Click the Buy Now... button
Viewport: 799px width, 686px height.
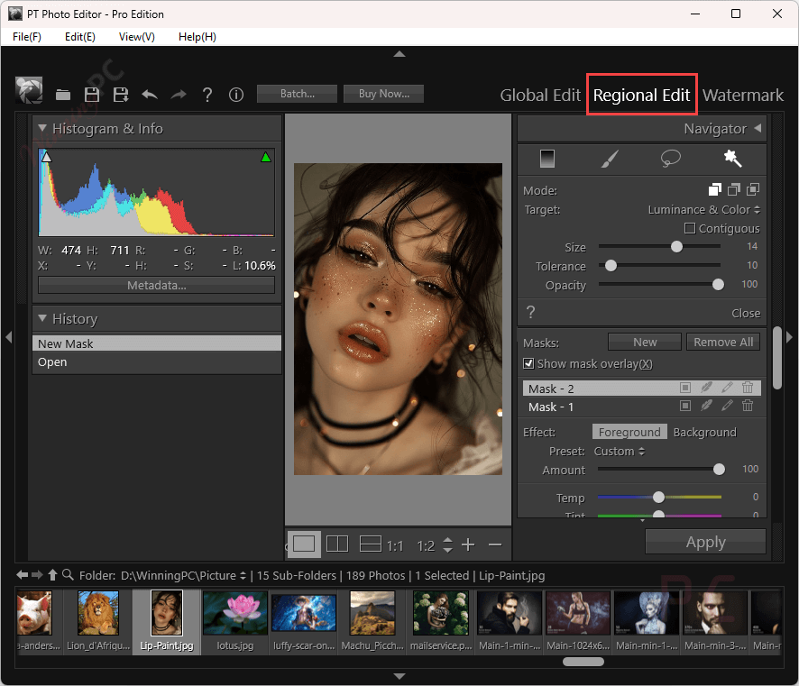tap(383, 94)
